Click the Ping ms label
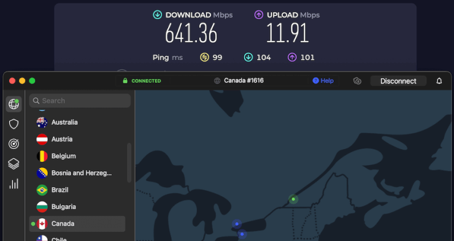 [167, 58]
